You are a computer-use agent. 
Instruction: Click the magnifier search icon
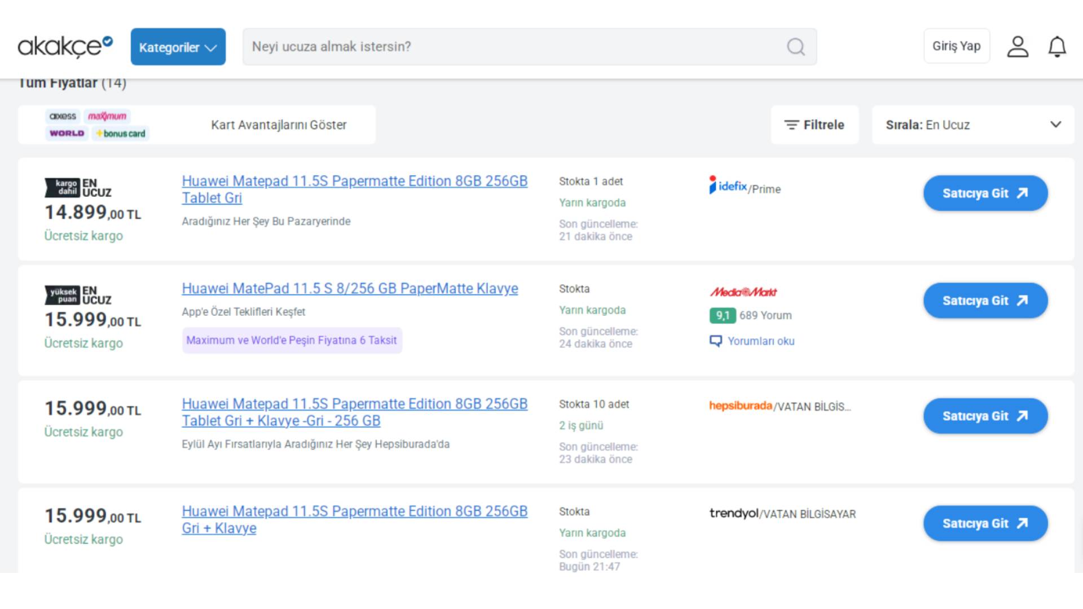pos(796,47)
